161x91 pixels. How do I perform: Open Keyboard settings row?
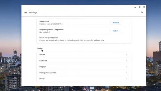tap(84, 61)
